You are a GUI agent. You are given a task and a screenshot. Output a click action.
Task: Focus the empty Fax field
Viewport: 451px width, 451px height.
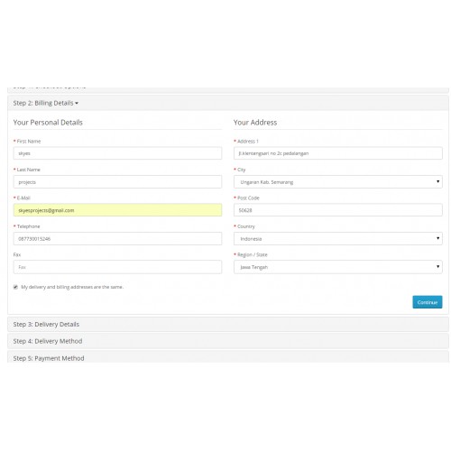[x=117, y=267]
